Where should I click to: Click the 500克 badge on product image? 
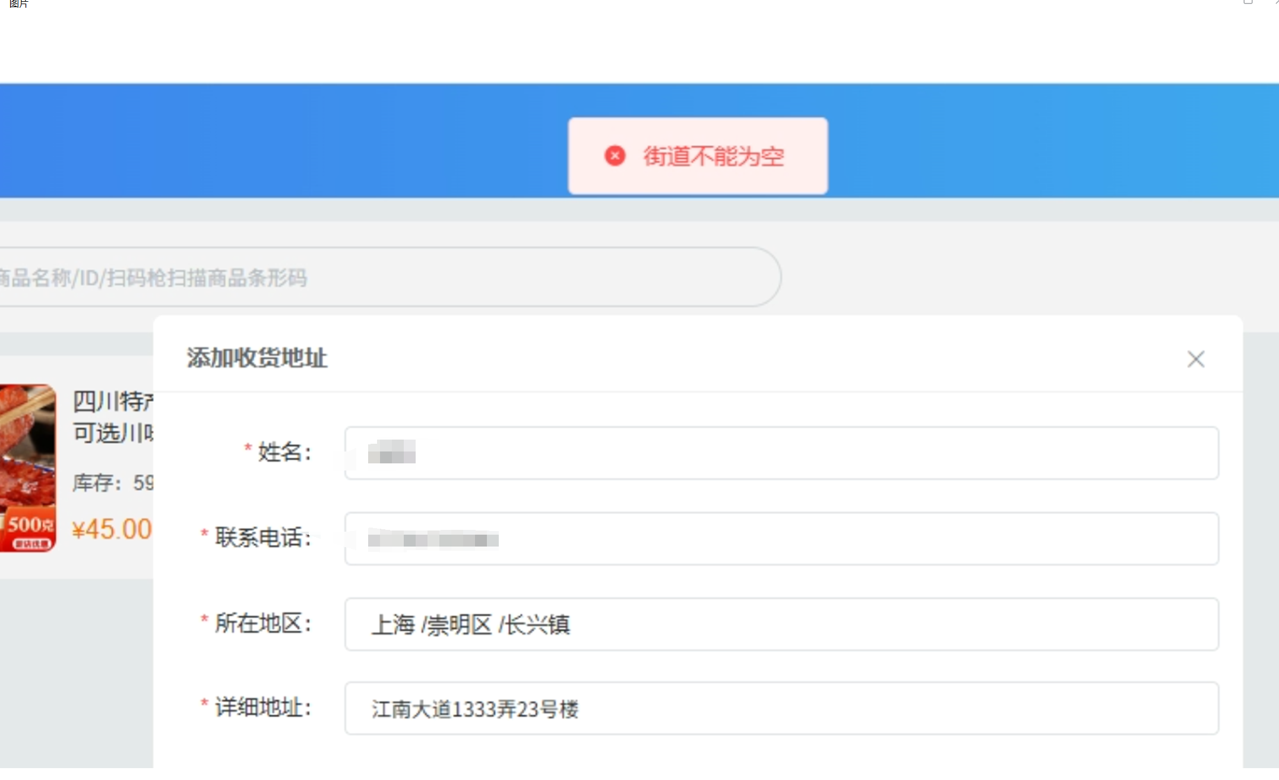pos(30,525)
